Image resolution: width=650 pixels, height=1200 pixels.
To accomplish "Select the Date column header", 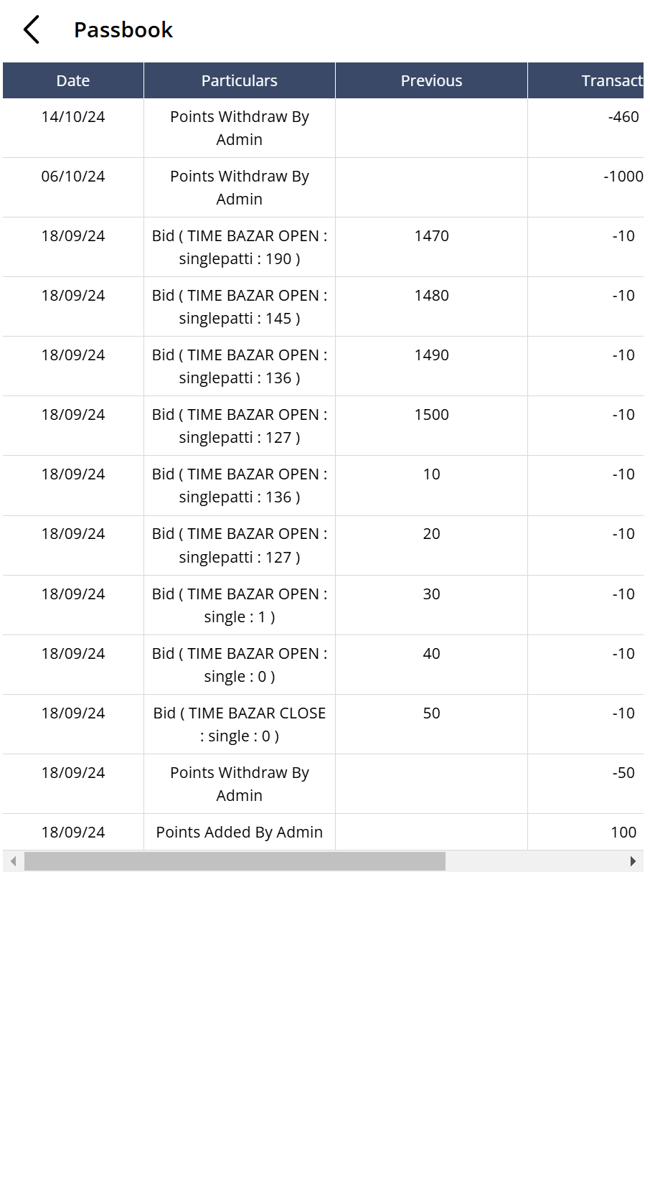I will tap(73, 81).
